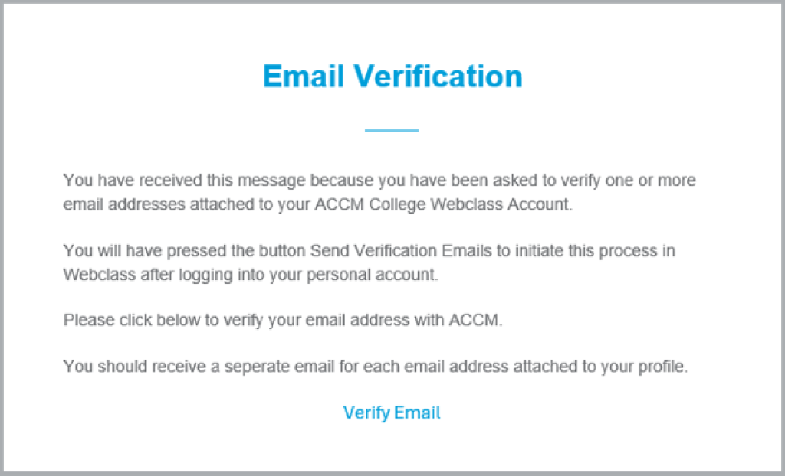The width and height of the screenshot is (785, 476).
Task: Click the words 'Send Verification Emails'
Action: pyautogui.click(x=401, y=250)
